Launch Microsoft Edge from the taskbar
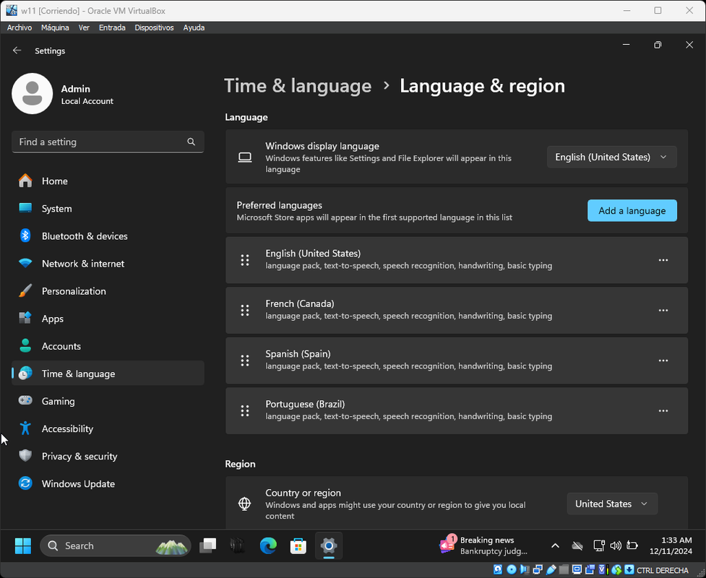The height and width of the screenshot is (578, 706). click(268, 545)
